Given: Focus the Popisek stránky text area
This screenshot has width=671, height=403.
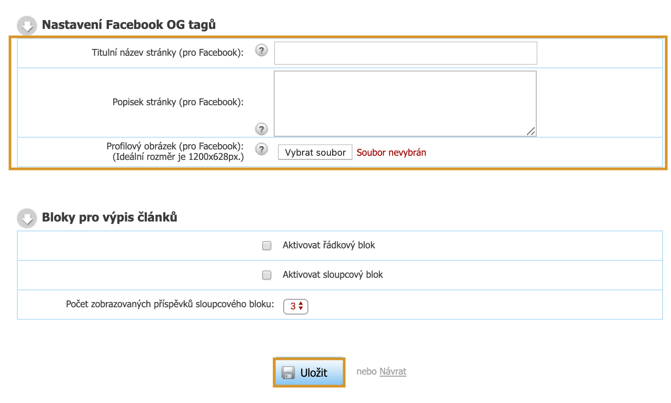Looking at the screenshot, I should point(405,104).
